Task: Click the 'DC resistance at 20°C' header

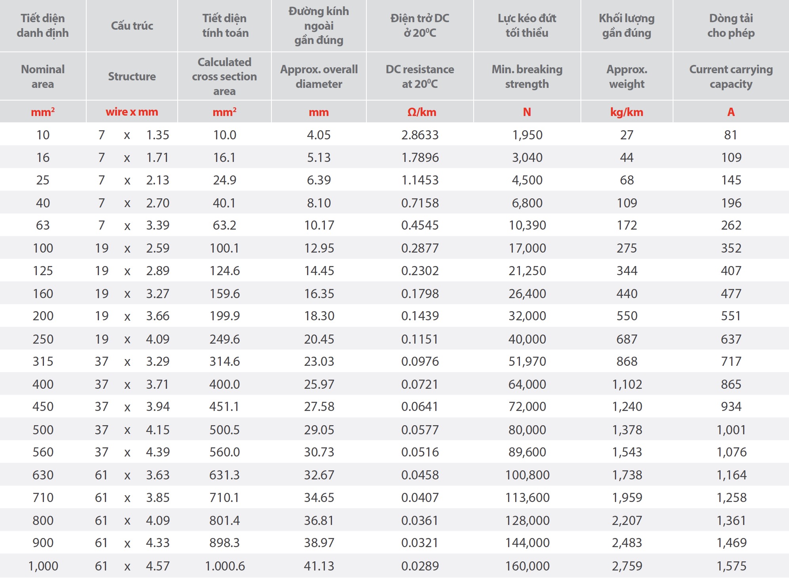Action: point(420,76)
